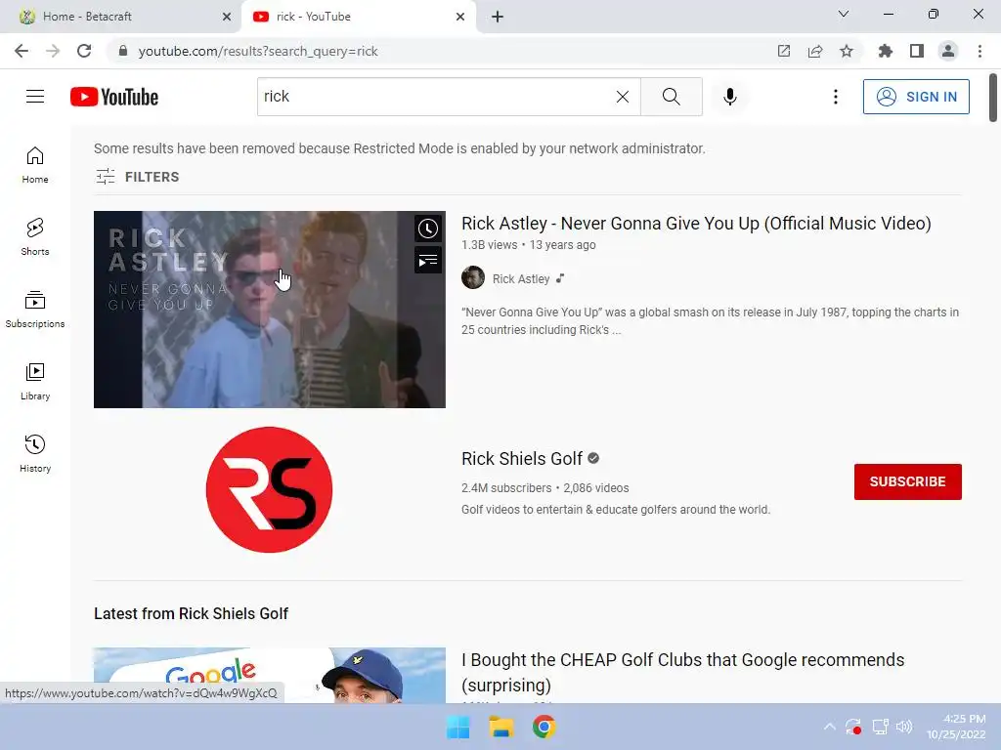
Task: Click the volume speaker tray icon
Action: click(904, 727)
